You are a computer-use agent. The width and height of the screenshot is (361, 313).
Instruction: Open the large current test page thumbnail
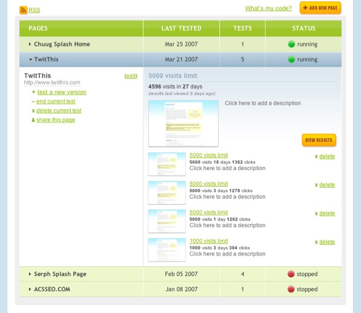[x=184, y=124]
